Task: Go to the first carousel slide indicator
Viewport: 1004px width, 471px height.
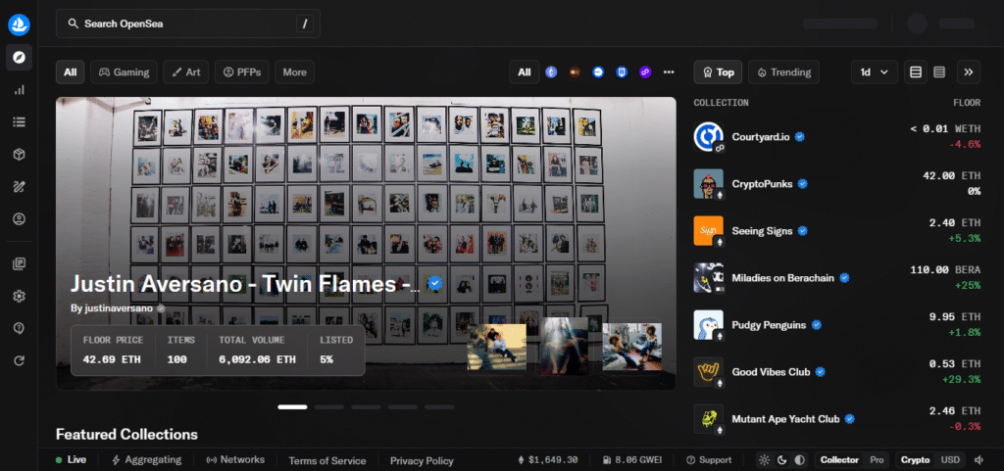Action: (x=292, y=407)
